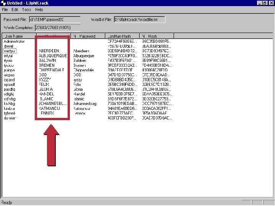Select the user name beside the Johannesburg password
The width and height of the screenshot is (275, 206).
pyautogui.click(x=9, y=104)
